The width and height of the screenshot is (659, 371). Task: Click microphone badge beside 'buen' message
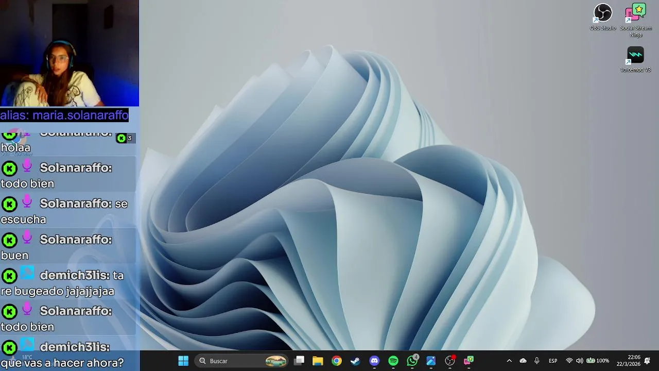tap(27, 238)
